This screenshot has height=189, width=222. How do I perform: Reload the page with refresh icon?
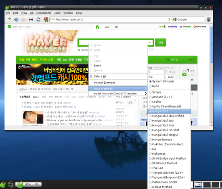point(38,19)
